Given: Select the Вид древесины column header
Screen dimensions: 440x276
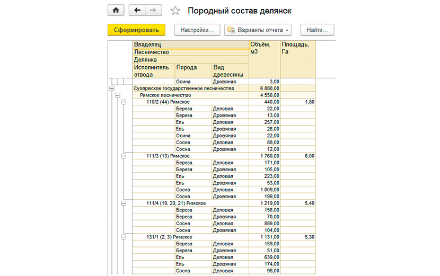Looking at the screenshot, I should (x=231, y=71).
